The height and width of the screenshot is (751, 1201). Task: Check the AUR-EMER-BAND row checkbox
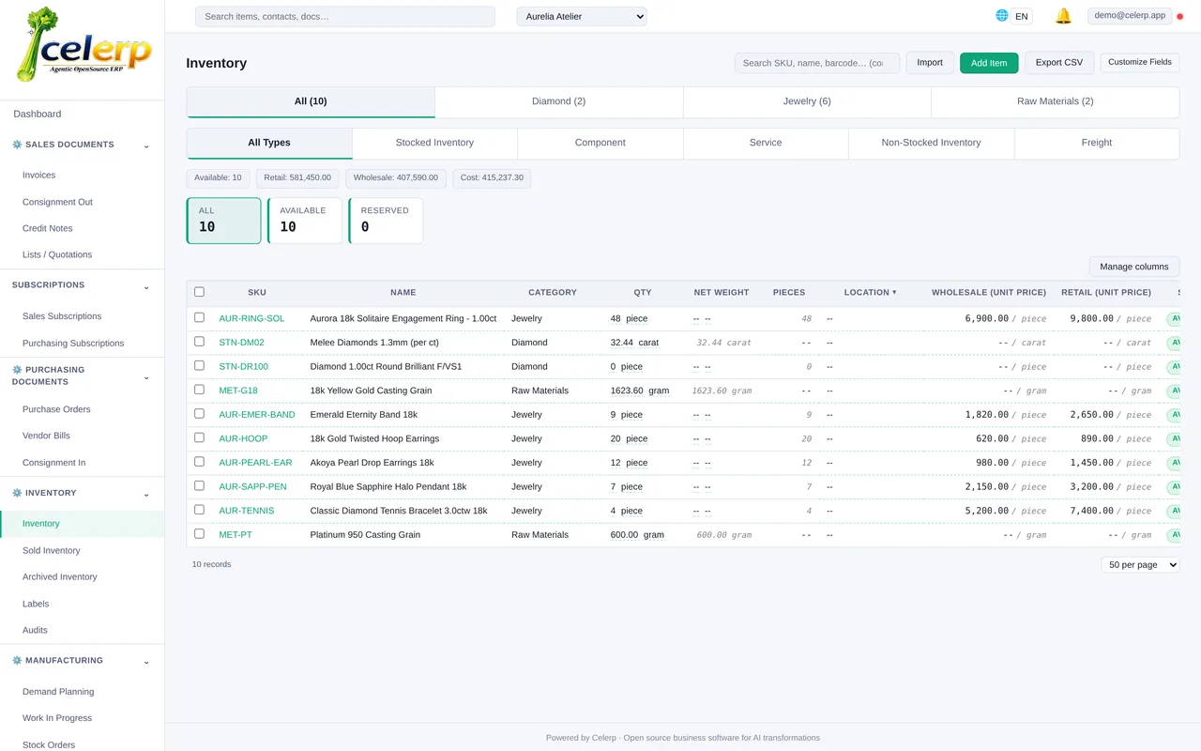coord(199,414)
